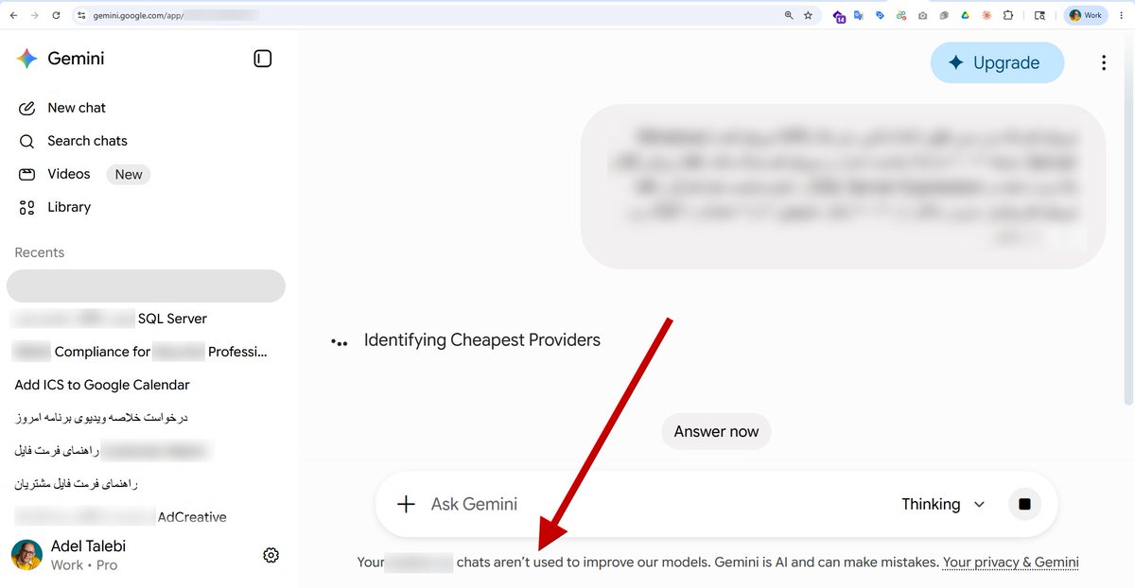
Task: Click the purple extension icon with badge 14
Action: [x=839, y=16]
